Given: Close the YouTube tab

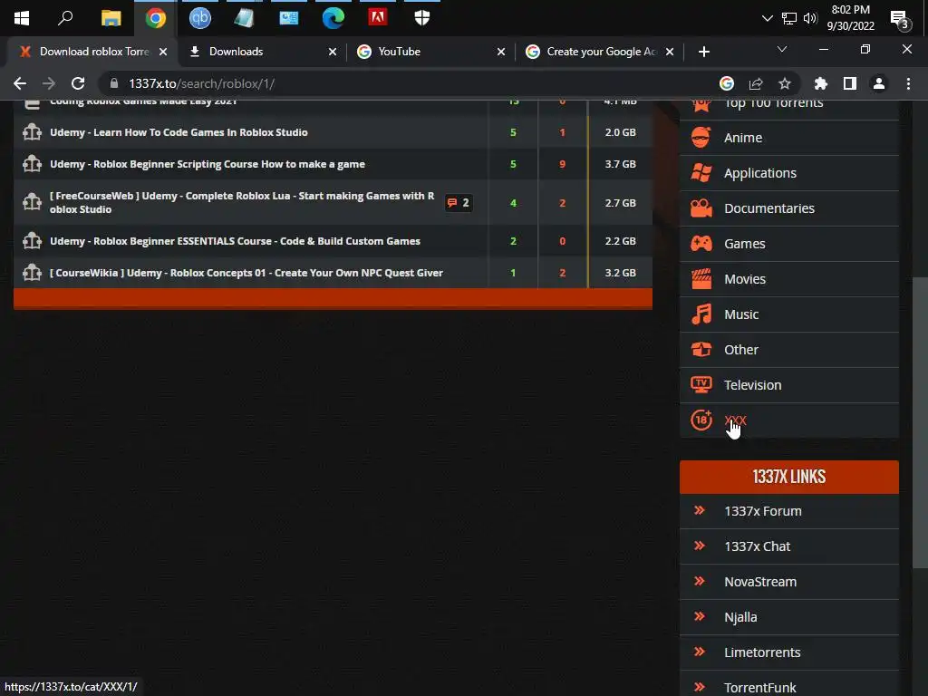Looking at the screenshot, I should [x=501, y=52].
